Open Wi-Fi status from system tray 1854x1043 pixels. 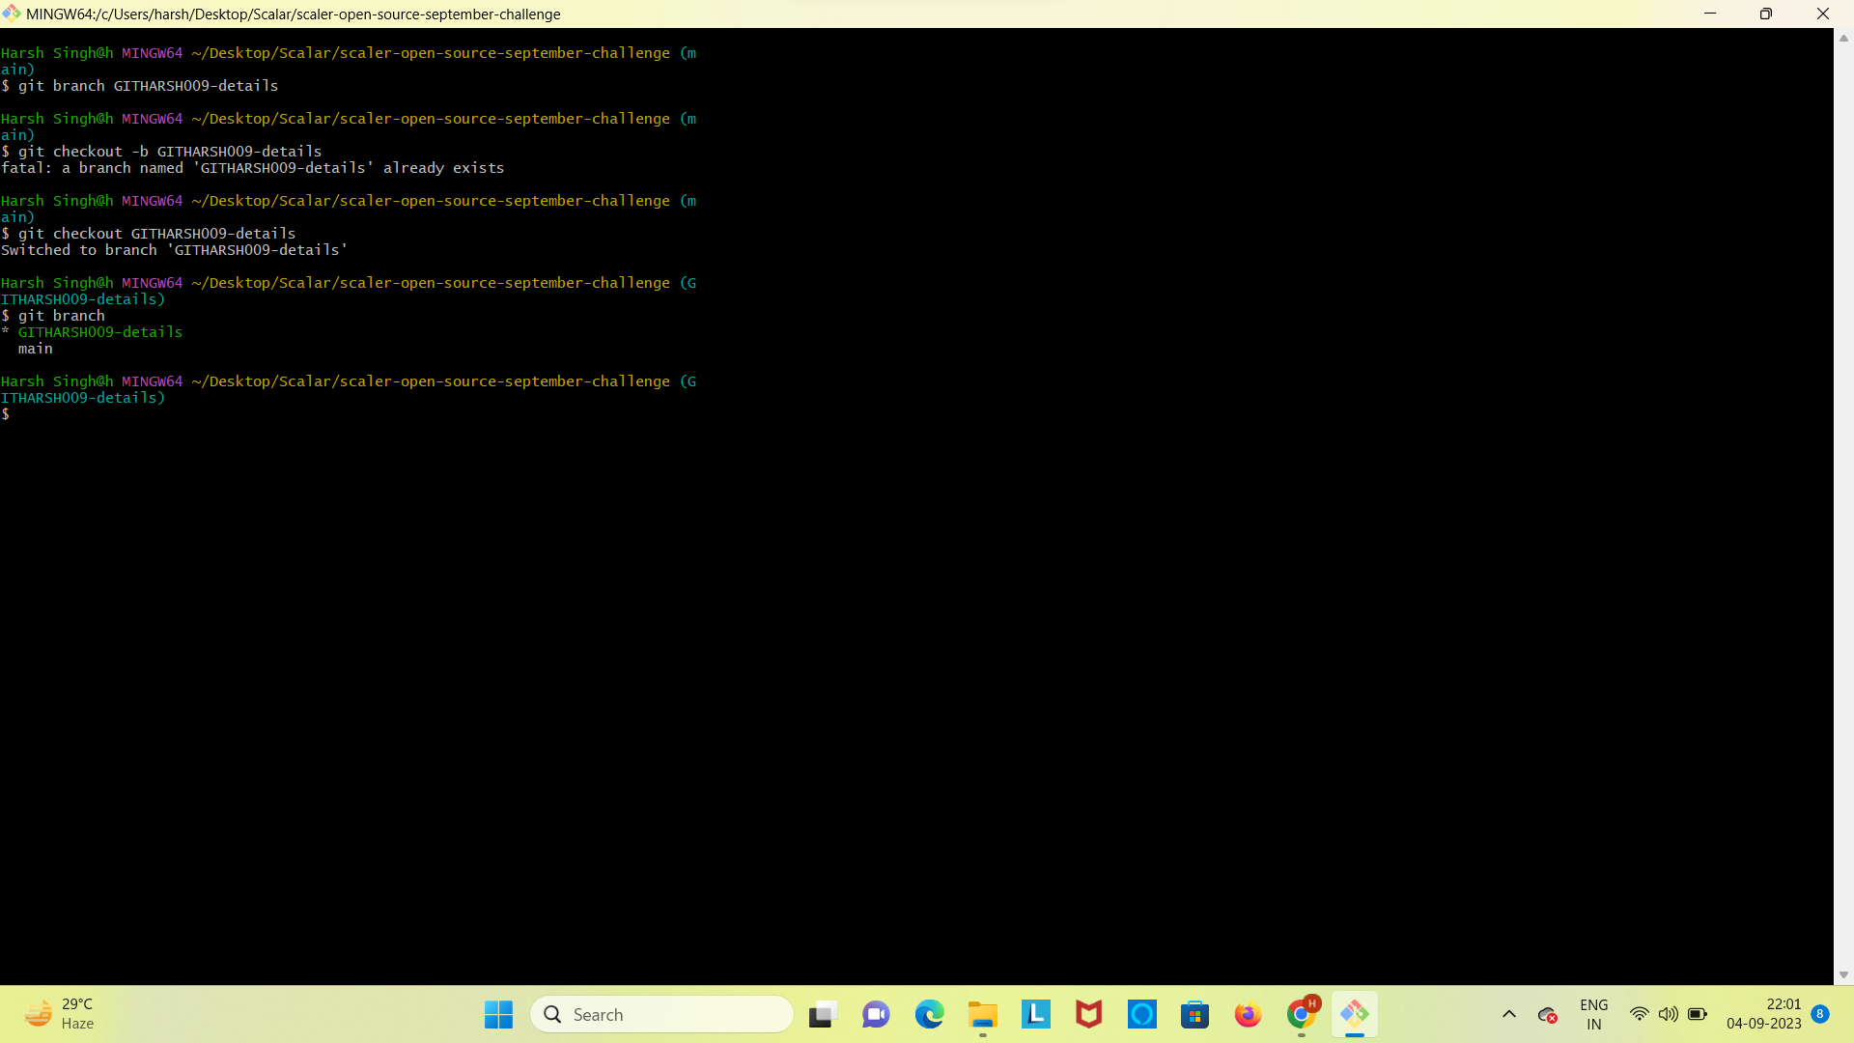1639,1014
